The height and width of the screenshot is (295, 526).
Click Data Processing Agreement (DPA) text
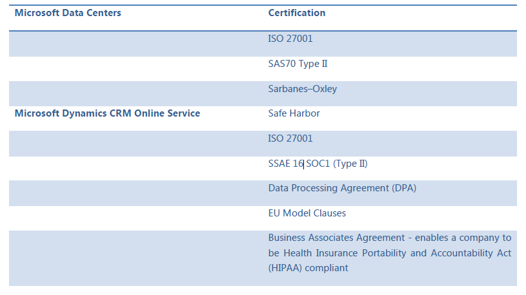[x=342, y=188]
